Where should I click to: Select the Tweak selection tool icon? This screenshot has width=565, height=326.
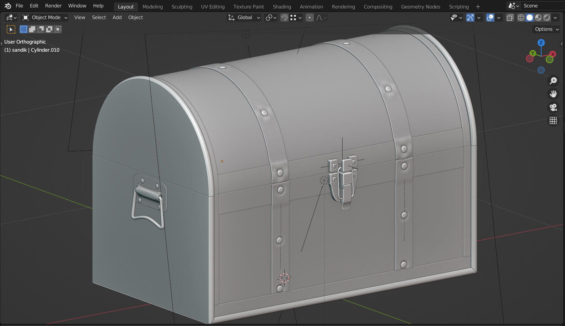pos(11,29)
